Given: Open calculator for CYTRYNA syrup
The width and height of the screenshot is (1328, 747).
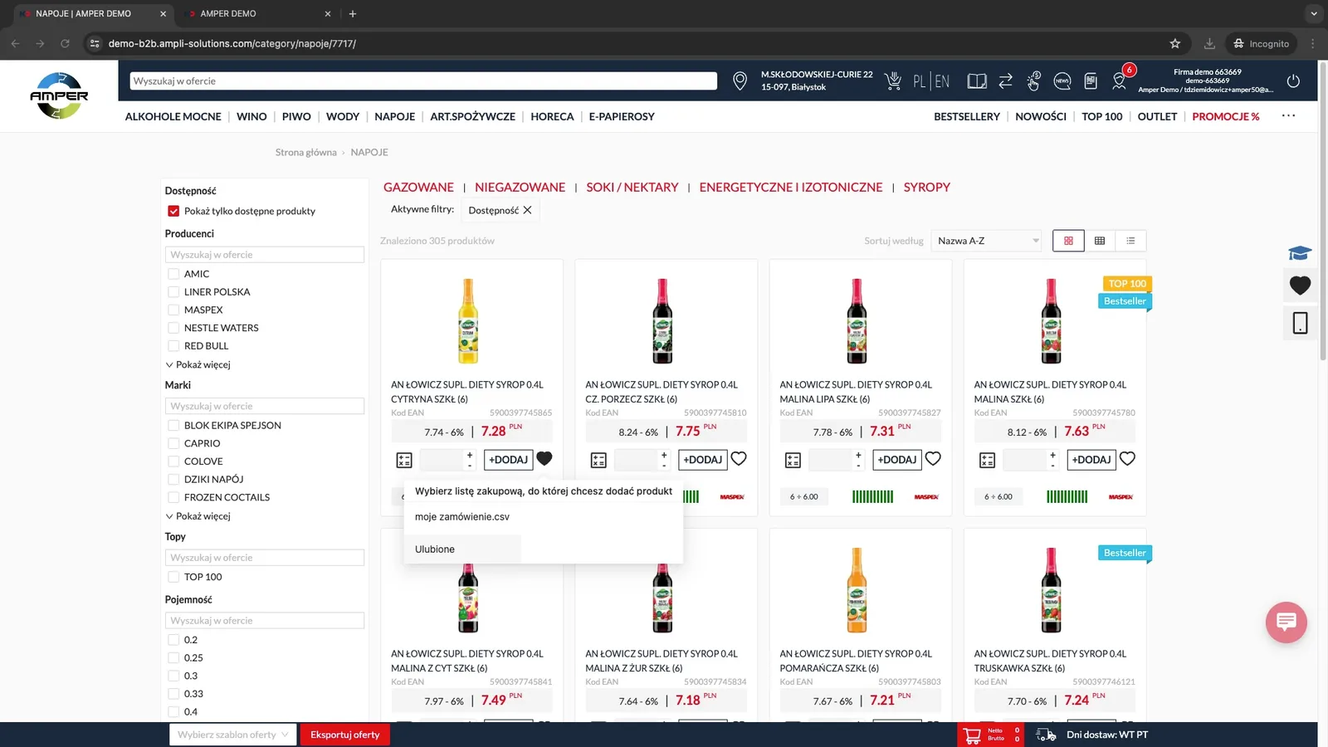Looking at the screenshot, I should (x=404, y=460).
